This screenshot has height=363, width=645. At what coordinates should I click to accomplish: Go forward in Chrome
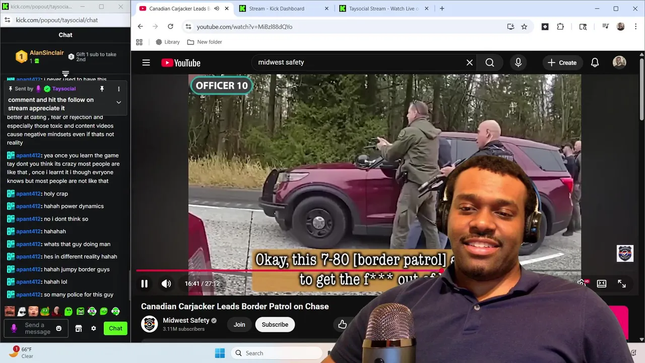coord(155,27)
